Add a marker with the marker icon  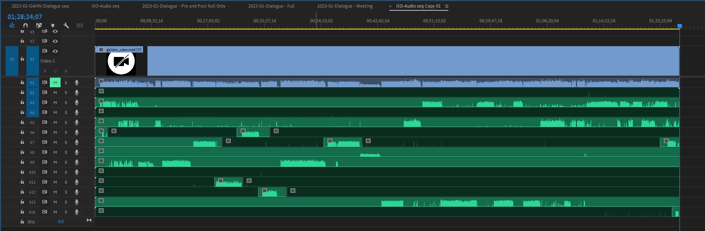click(x=53, y=25)
